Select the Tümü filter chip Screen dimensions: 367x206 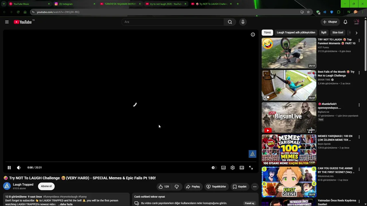(x=267, y=33)
